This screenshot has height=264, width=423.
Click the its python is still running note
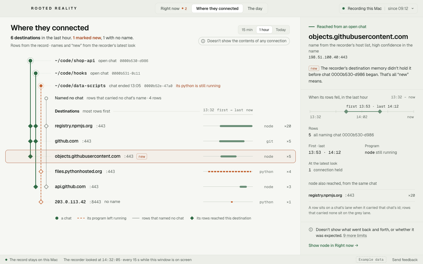click(x=198, y=86)
